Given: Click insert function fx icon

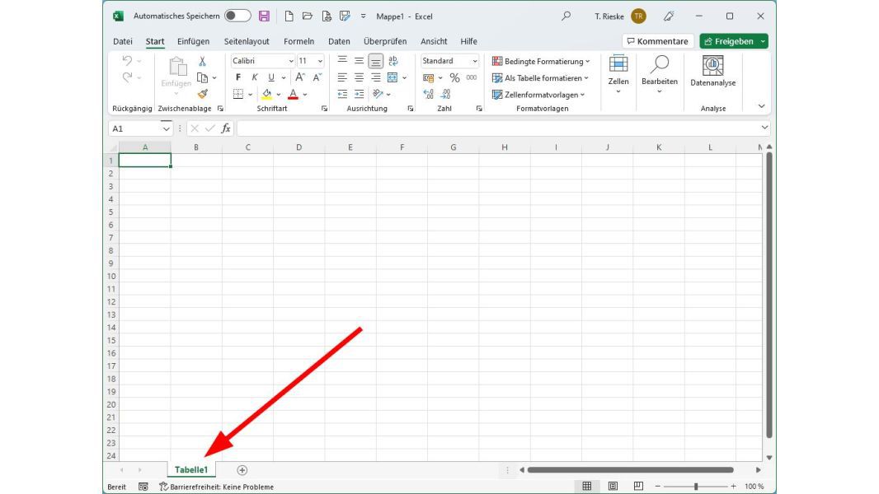Looking at the screenshot, I should click(225, 128).
